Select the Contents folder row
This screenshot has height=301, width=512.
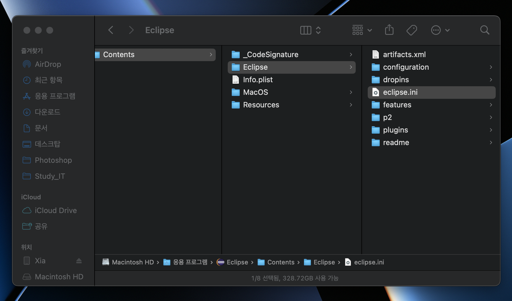[155, 55]
